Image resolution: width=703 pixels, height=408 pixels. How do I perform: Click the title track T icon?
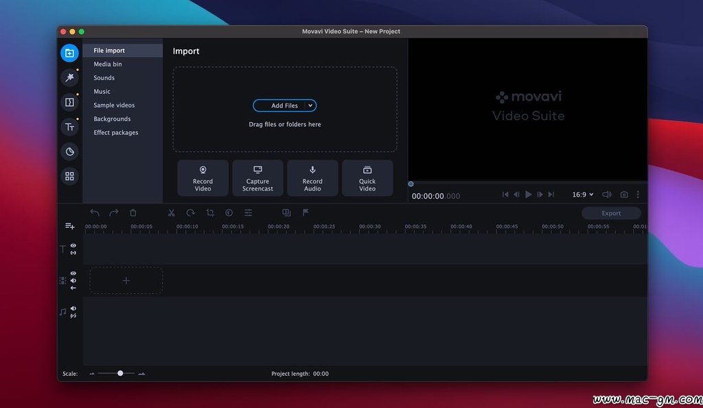tap(62, 250)
